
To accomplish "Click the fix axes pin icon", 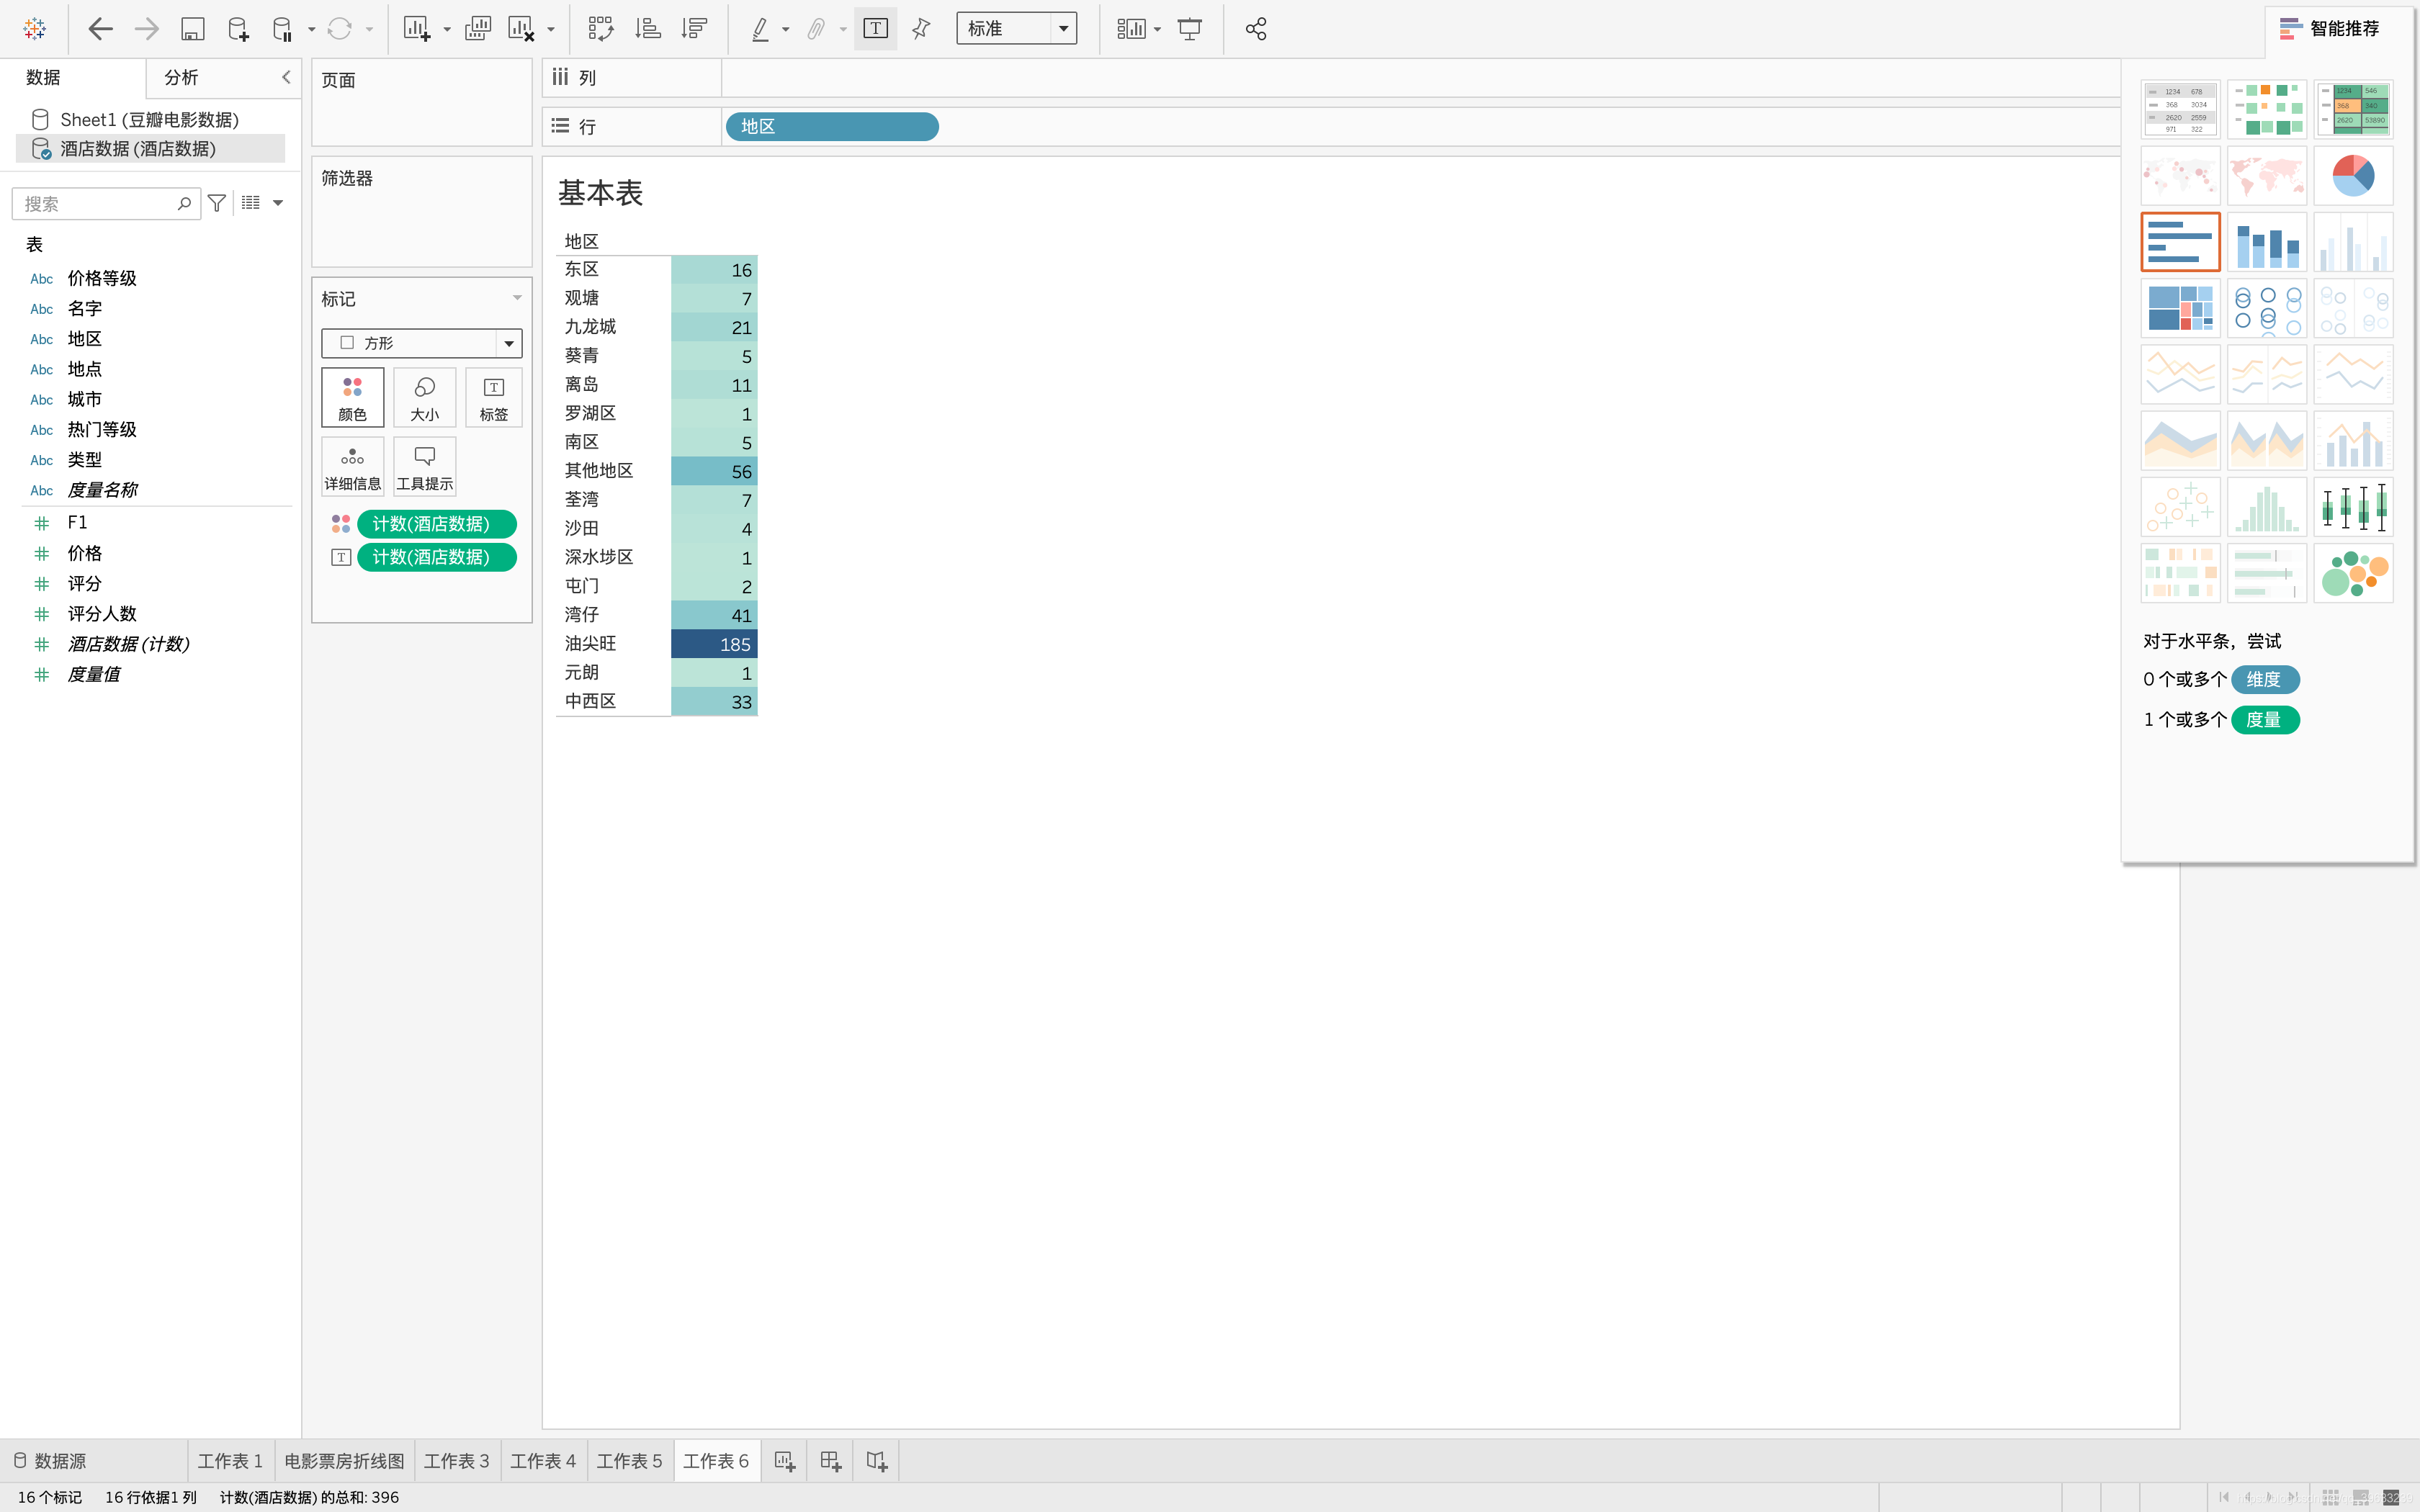I will [921, 29].
